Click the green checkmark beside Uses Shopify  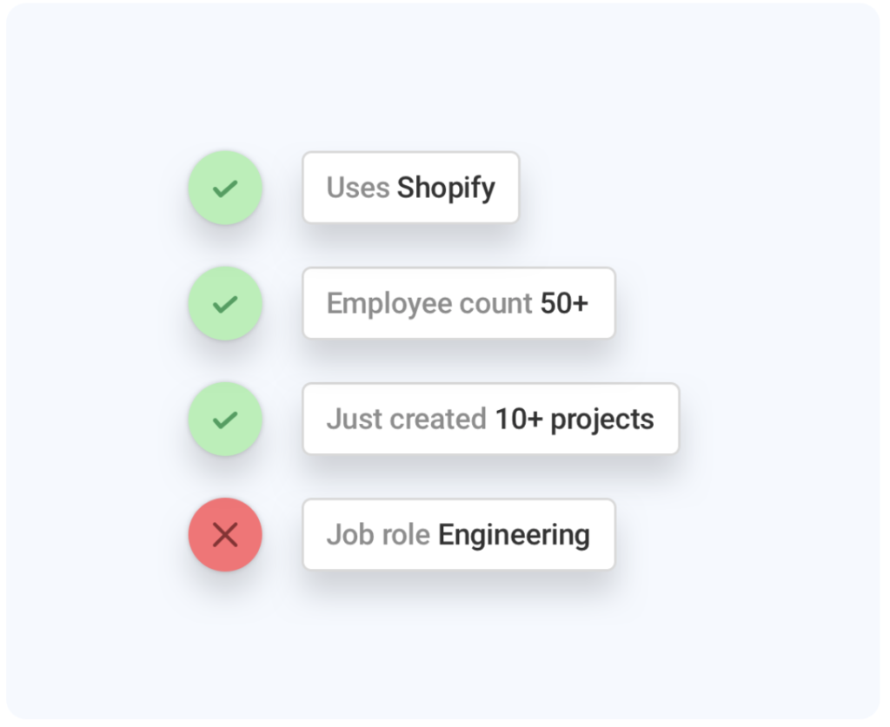pyautogui.click(x=225, y=188)
